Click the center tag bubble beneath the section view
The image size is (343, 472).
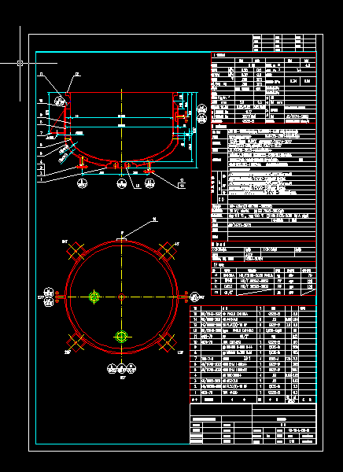122,183
